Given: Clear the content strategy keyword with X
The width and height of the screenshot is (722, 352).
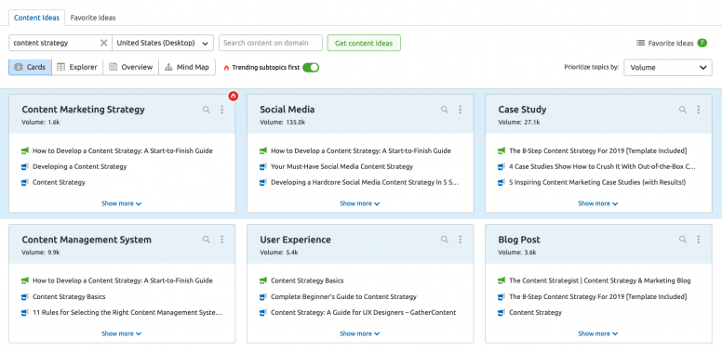Looking at the screenshot, I should click(104, 43).
